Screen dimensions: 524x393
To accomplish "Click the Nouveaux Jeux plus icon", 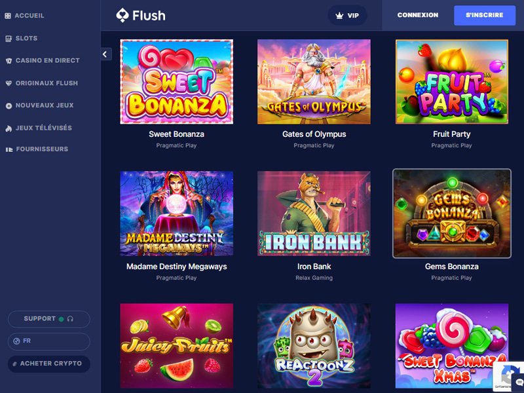I will (9, 105).
